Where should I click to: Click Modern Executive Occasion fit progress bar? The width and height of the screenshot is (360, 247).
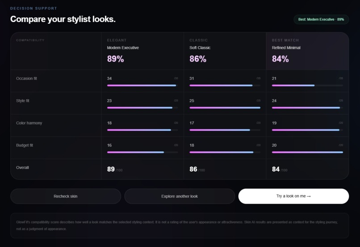tap(142, 85)
